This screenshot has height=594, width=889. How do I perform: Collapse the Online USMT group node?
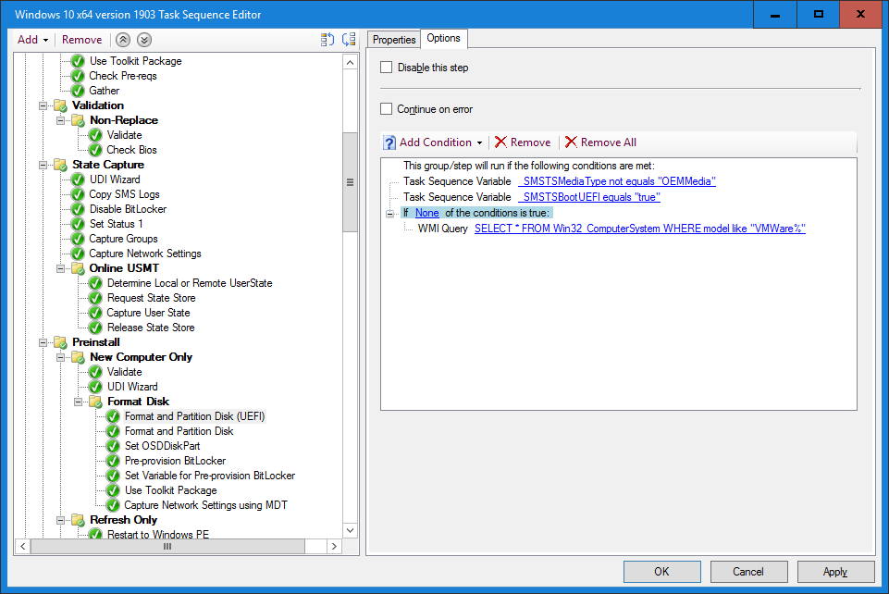point(60,268)
